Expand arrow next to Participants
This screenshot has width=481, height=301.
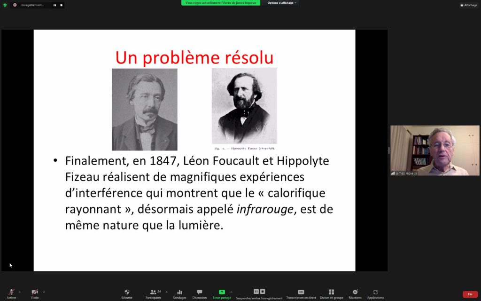click(167, 292)
